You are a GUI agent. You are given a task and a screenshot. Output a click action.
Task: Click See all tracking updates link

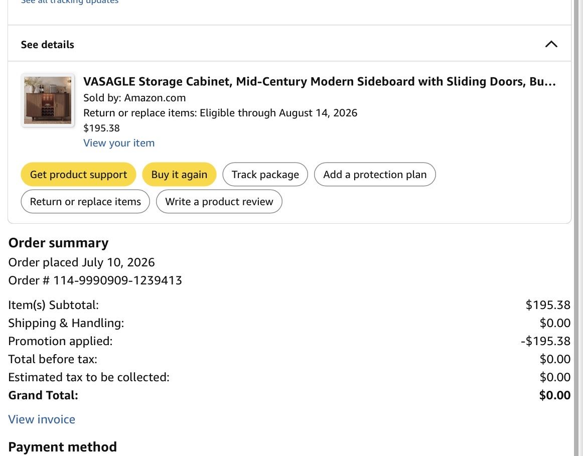coord(70,2)
